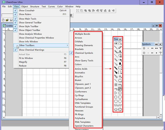Close the Symbols floating palette

160,44
